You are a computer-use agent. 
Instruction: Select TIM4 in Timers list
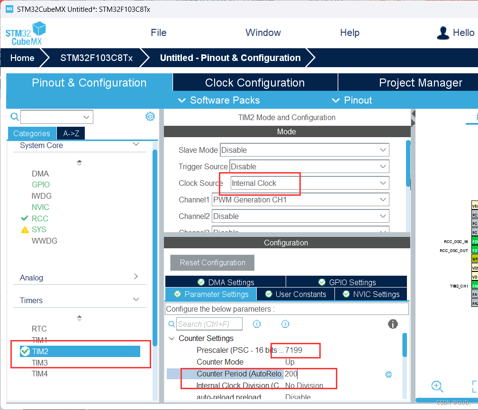(40, 374)
